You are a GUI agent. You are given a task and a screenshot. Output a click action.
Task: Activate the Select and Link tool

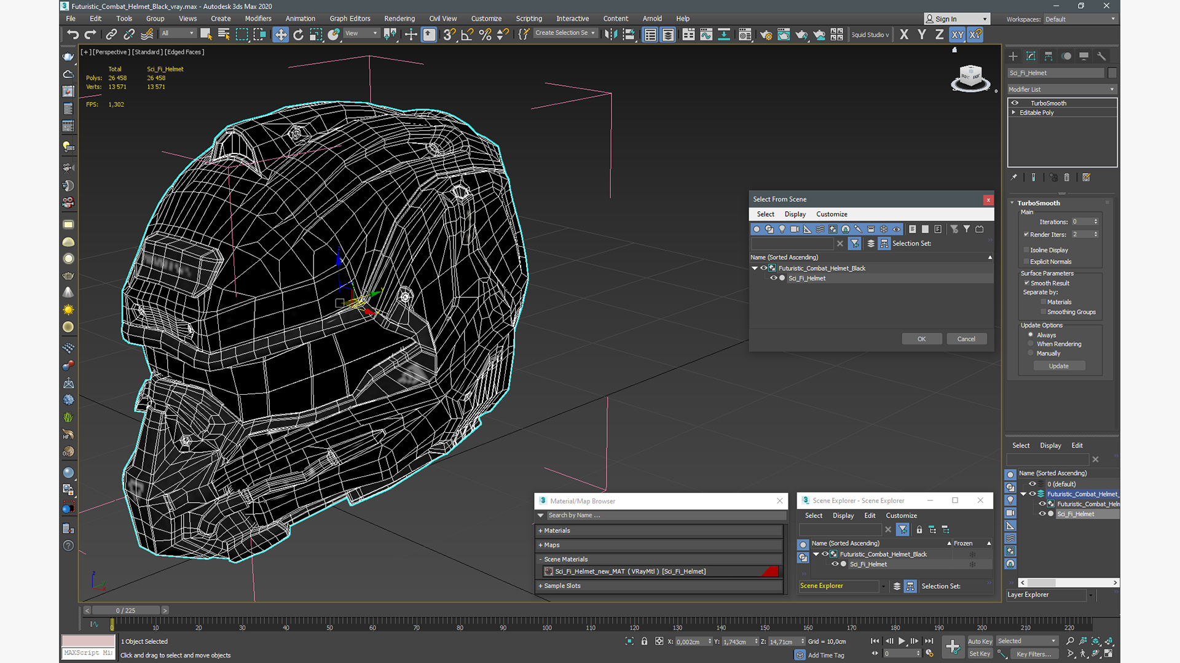point(111,34)
